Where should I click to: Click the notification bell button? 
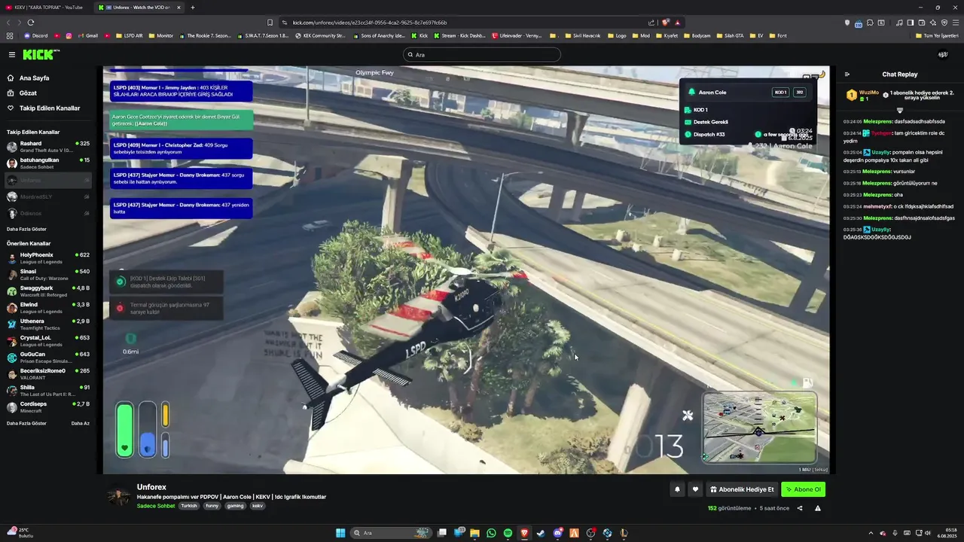click(x=677, y=489)
